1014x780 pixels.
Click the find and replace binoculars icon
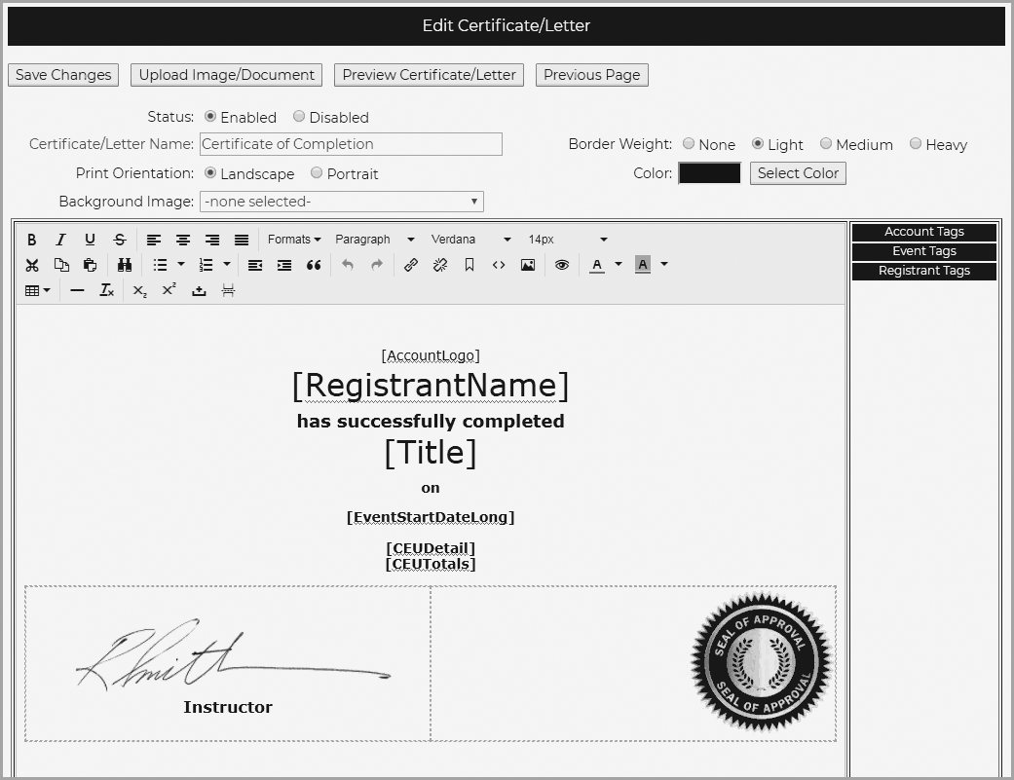pyautogui.click(x=125, y=265)
